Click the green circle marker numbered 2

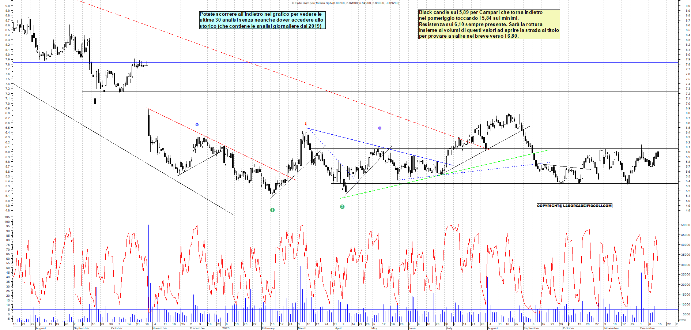(342, 207)
